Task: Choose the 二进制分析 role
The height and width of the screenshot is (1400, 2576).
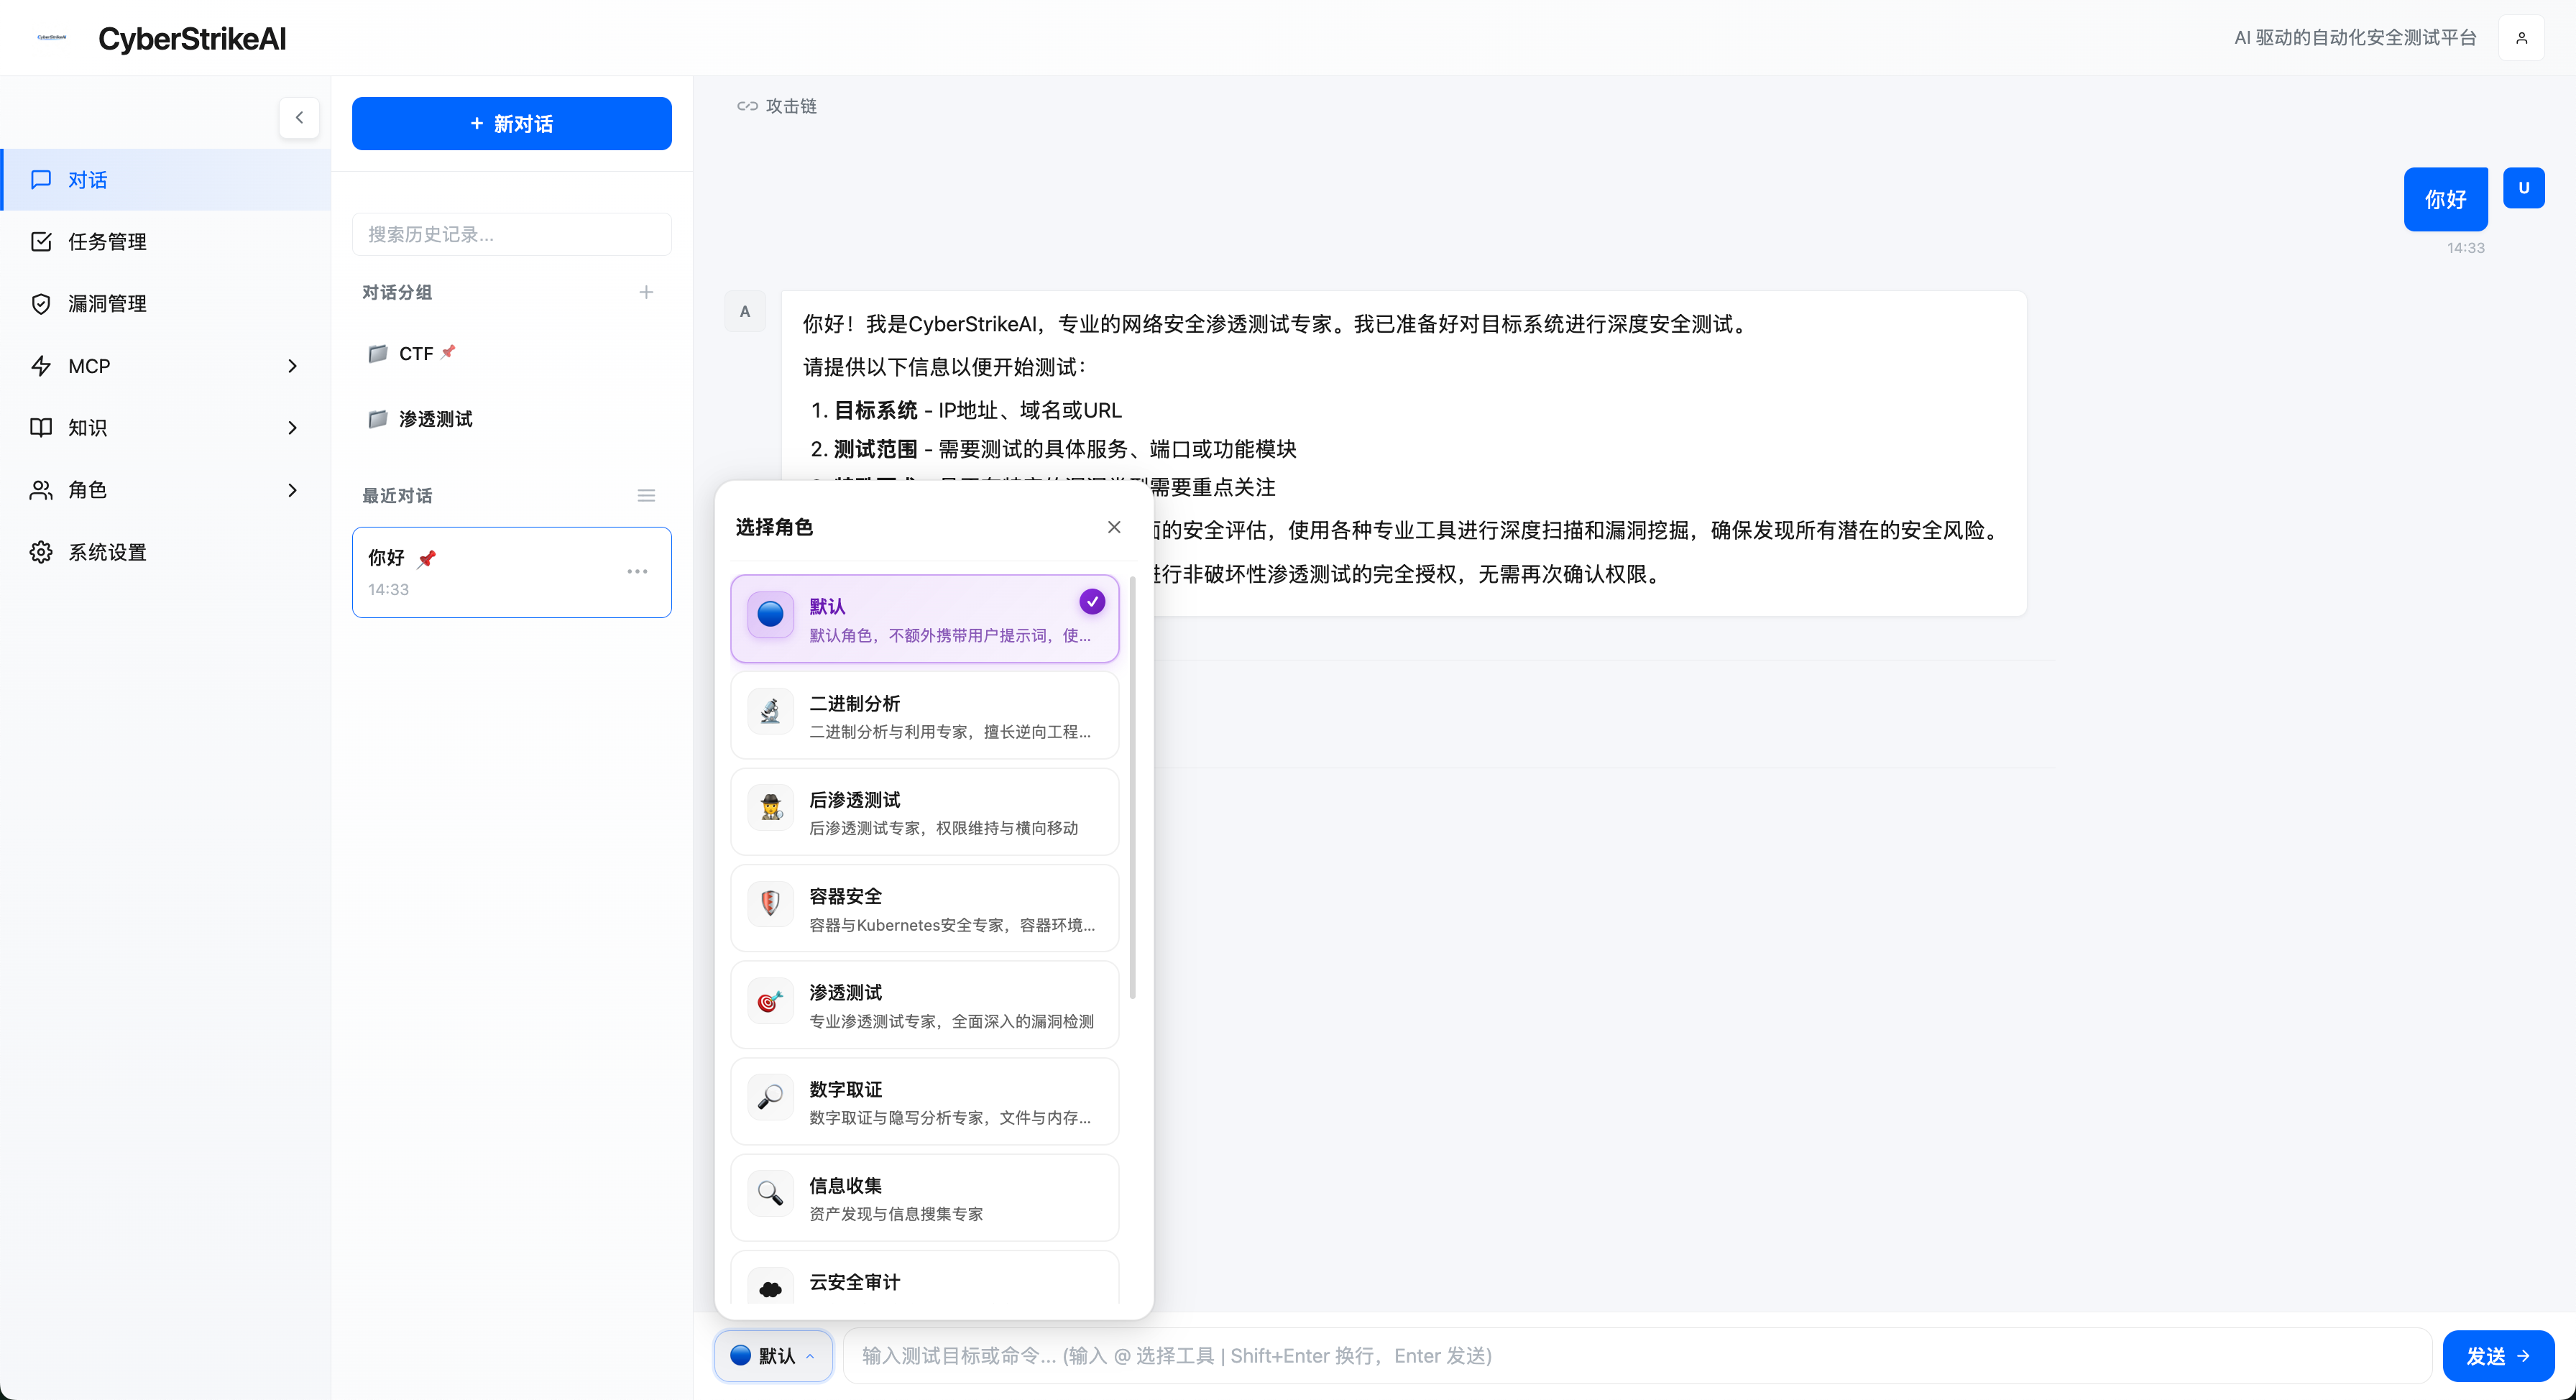Action: click(x=924, y=716)
